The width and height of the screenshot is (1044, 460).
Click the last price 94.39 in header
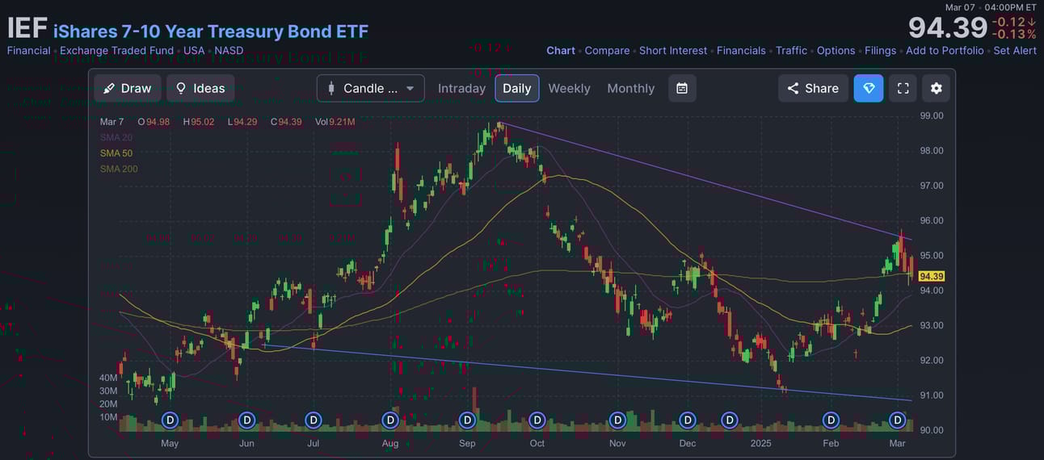coord(947,28)
